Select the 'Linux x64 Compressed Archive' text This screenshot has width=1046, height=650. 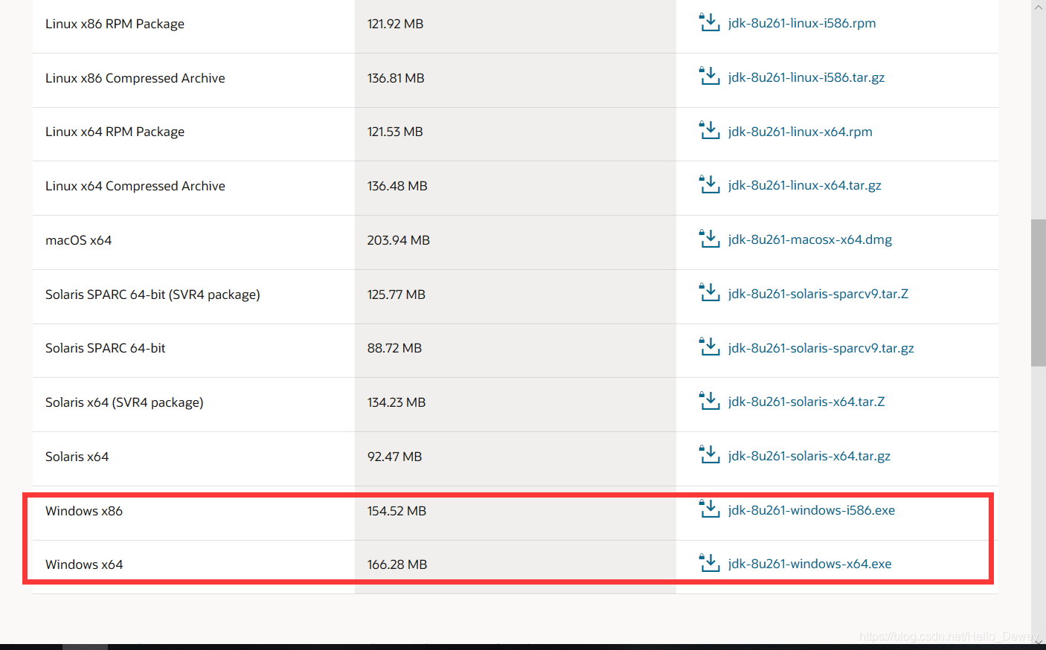(135, 186)
